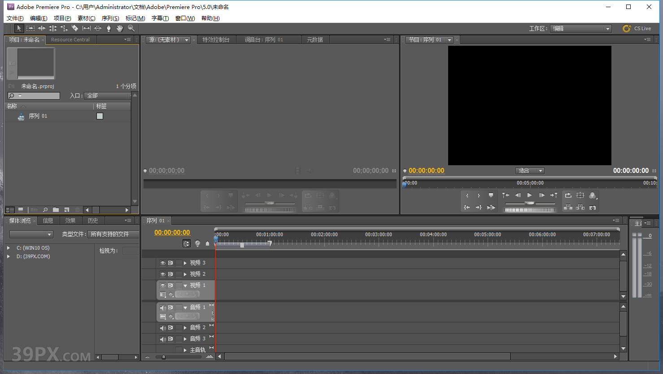Viewport: 663px width, 374px height.
Task: Select the Pen tool in the toolbar
Action: point(109,28)
